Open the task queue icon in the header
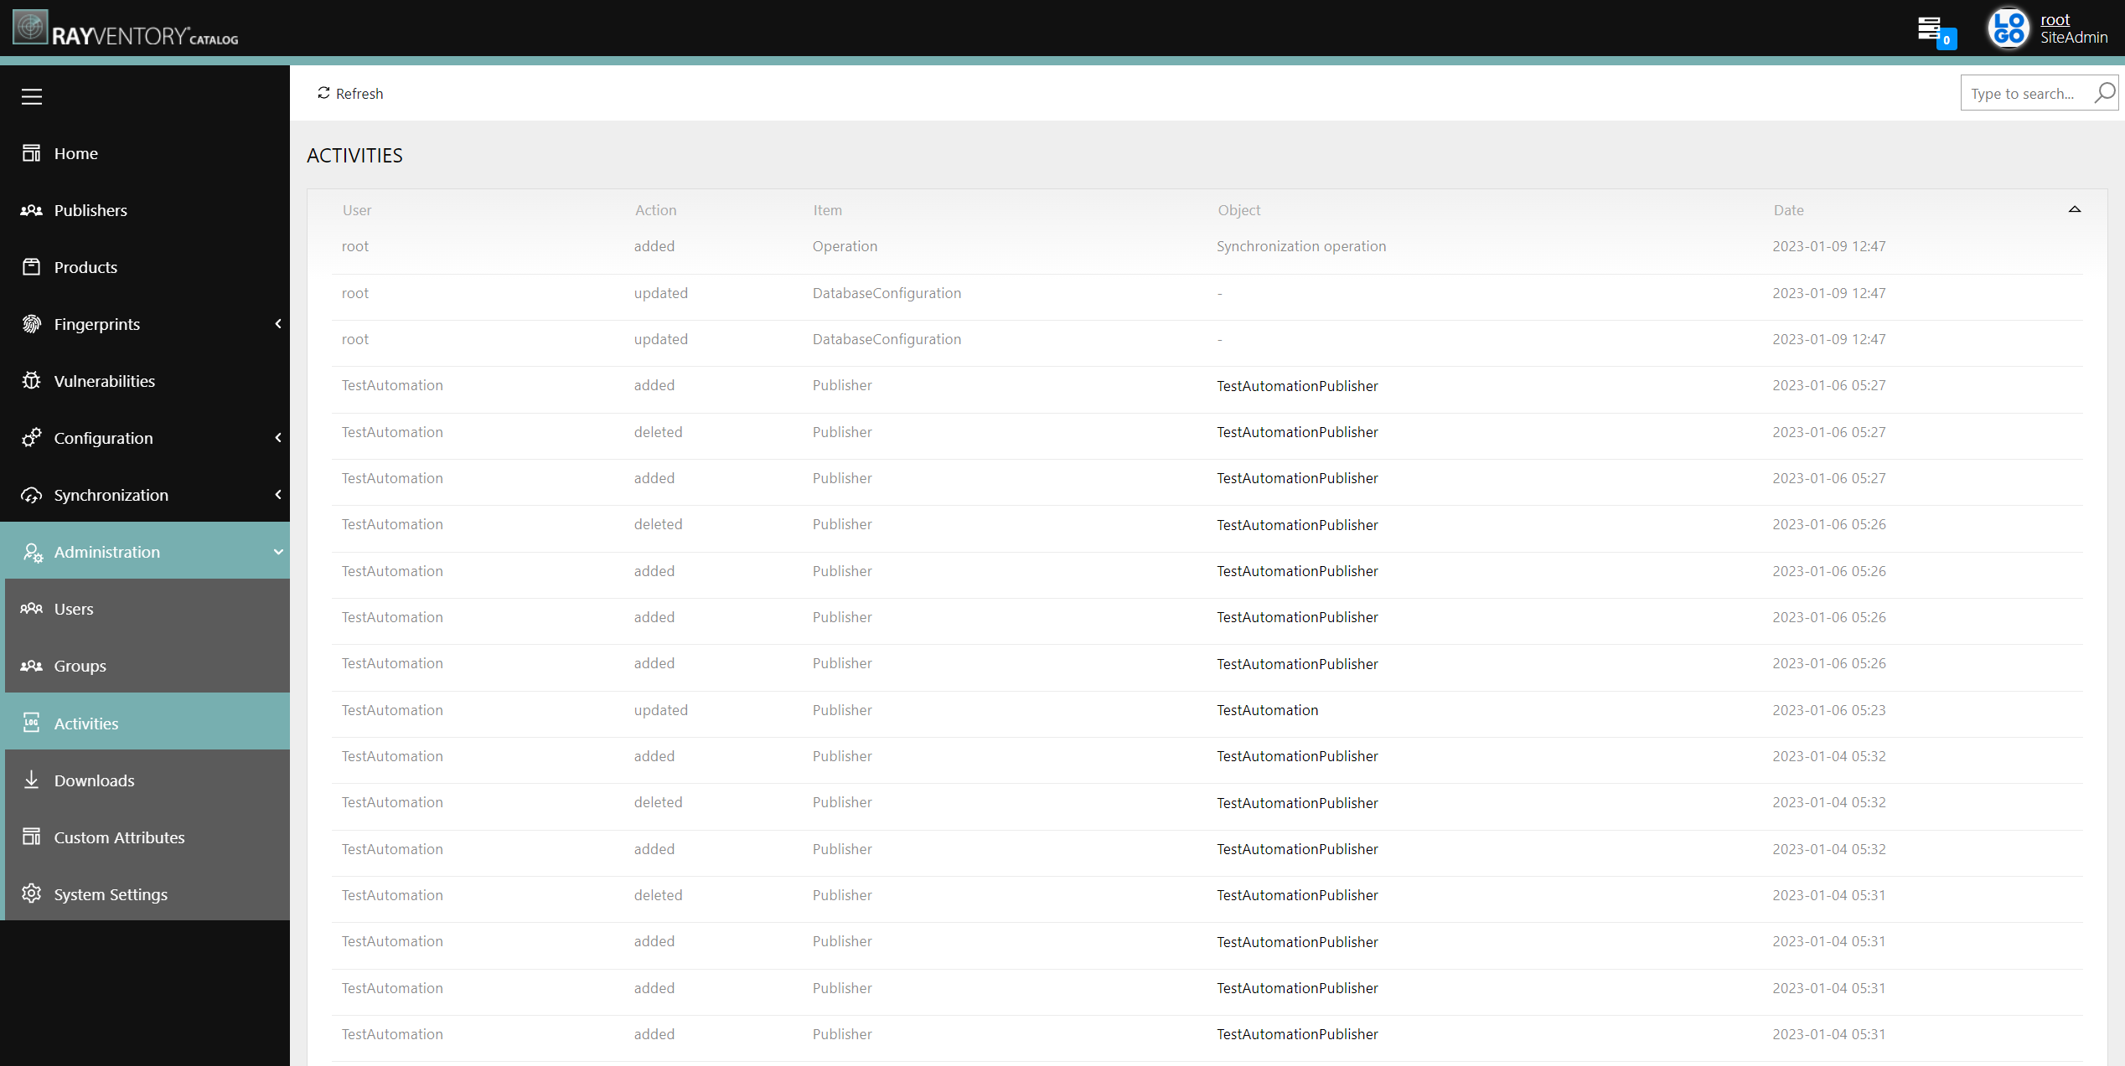Image resolution: width=2125 pixels, height=1066 pixels. point(1930,29)
